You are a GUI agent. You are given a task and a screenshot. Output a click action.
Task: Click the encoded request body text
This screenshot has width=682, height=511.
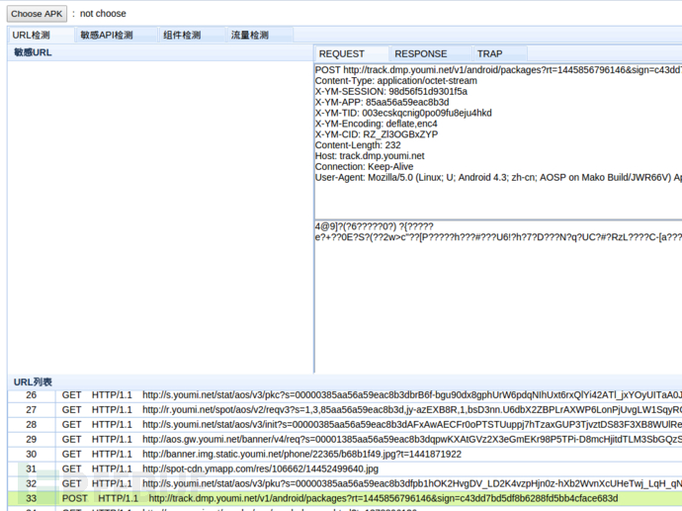tap(498, 232)
